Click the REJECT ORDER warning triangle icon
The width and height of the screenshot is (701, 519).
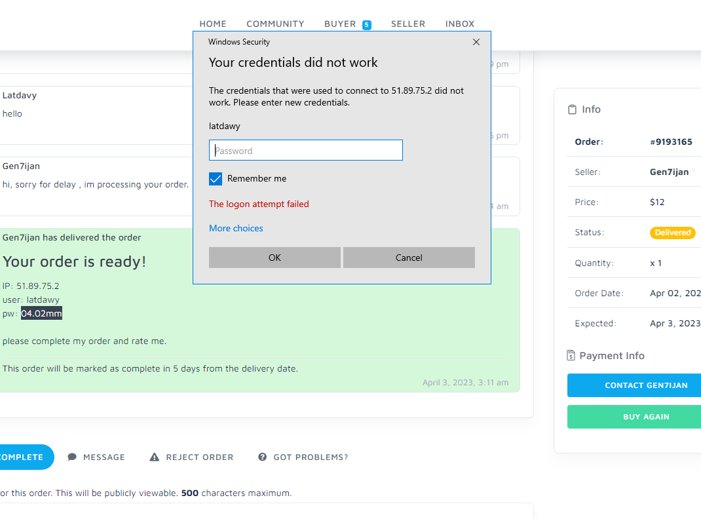[x=154, y=457]
